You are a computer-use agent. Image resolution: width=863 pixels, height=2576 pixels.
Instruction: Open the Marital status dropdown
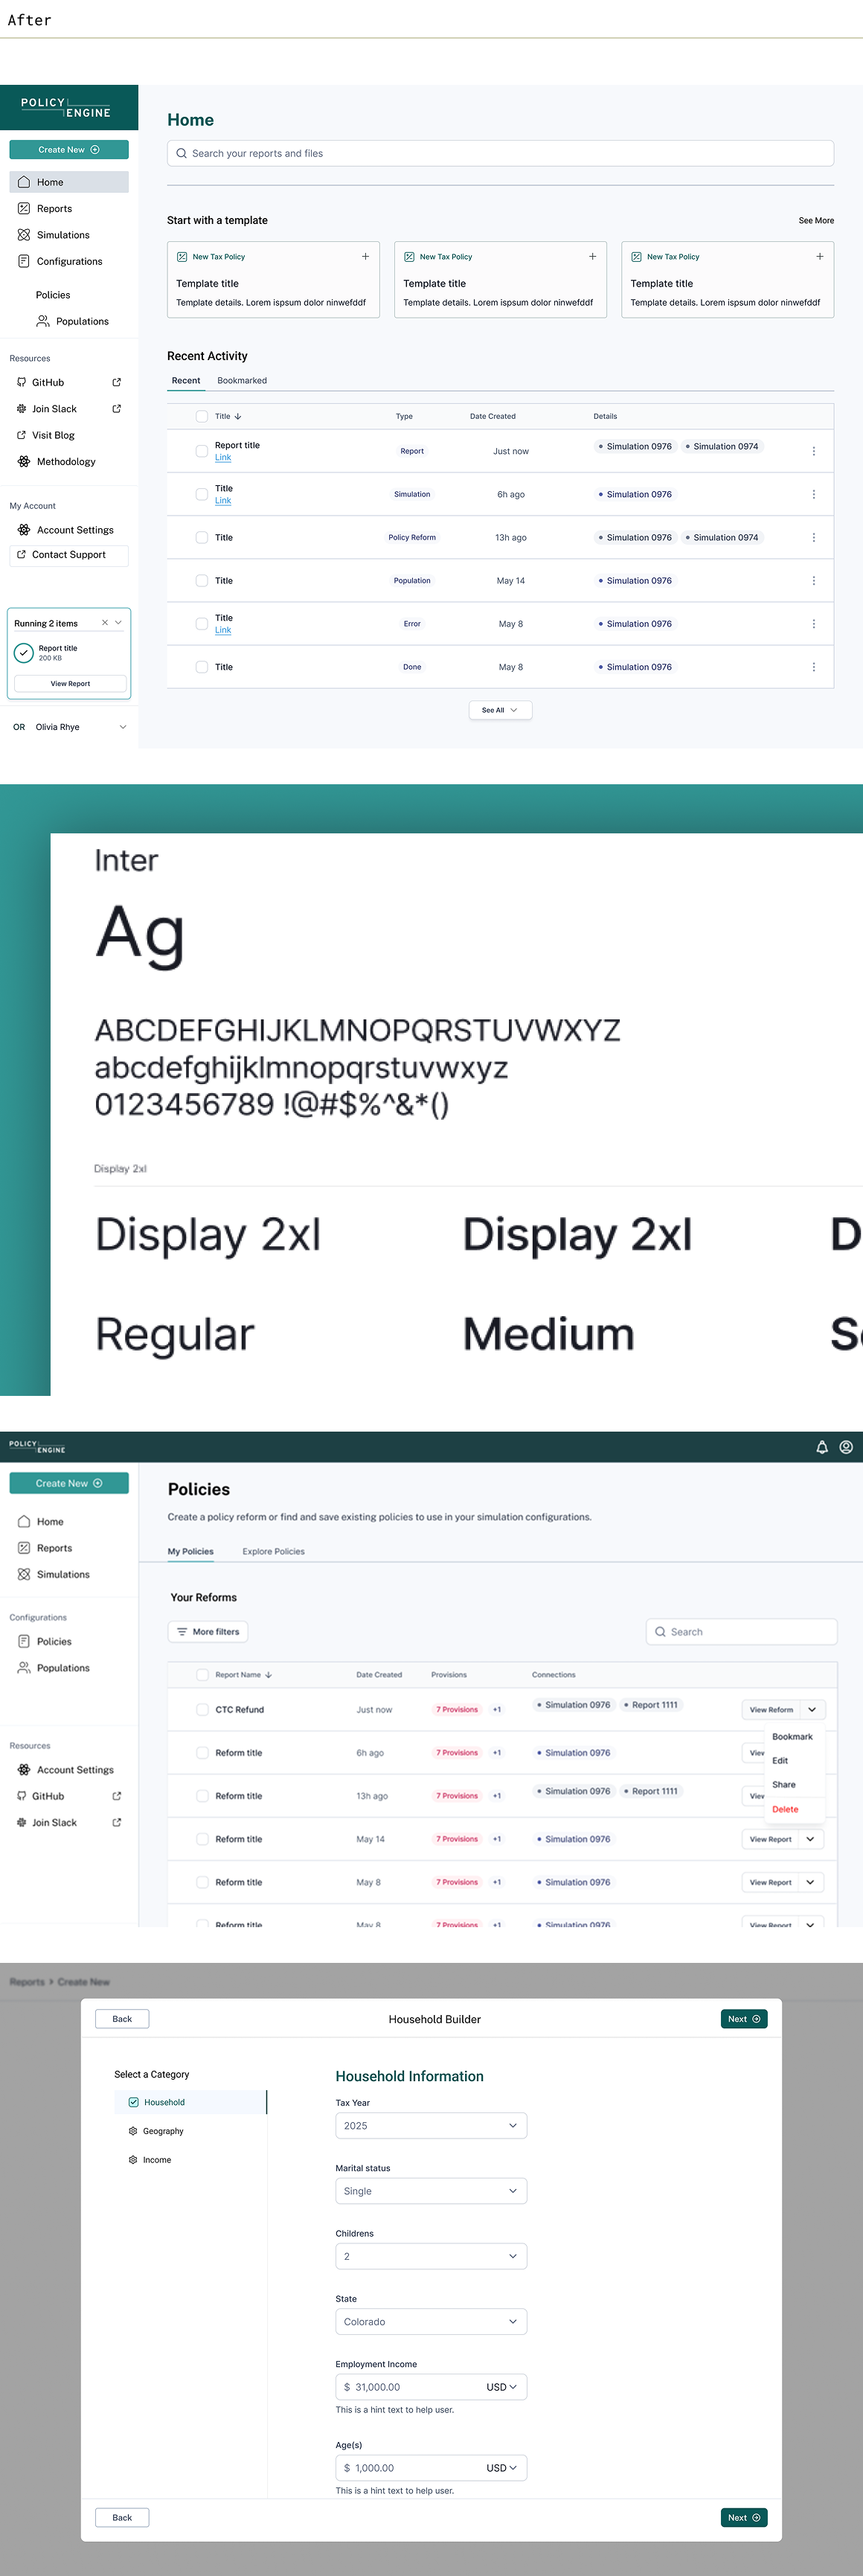(x=431, y=2190)
